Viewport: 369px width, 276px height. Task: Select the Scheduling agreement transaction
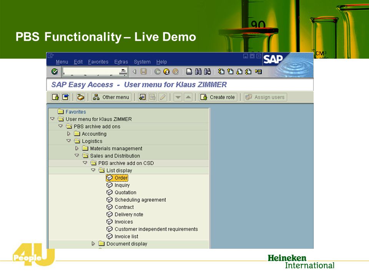pyautogui.click(x=136, y=199)
